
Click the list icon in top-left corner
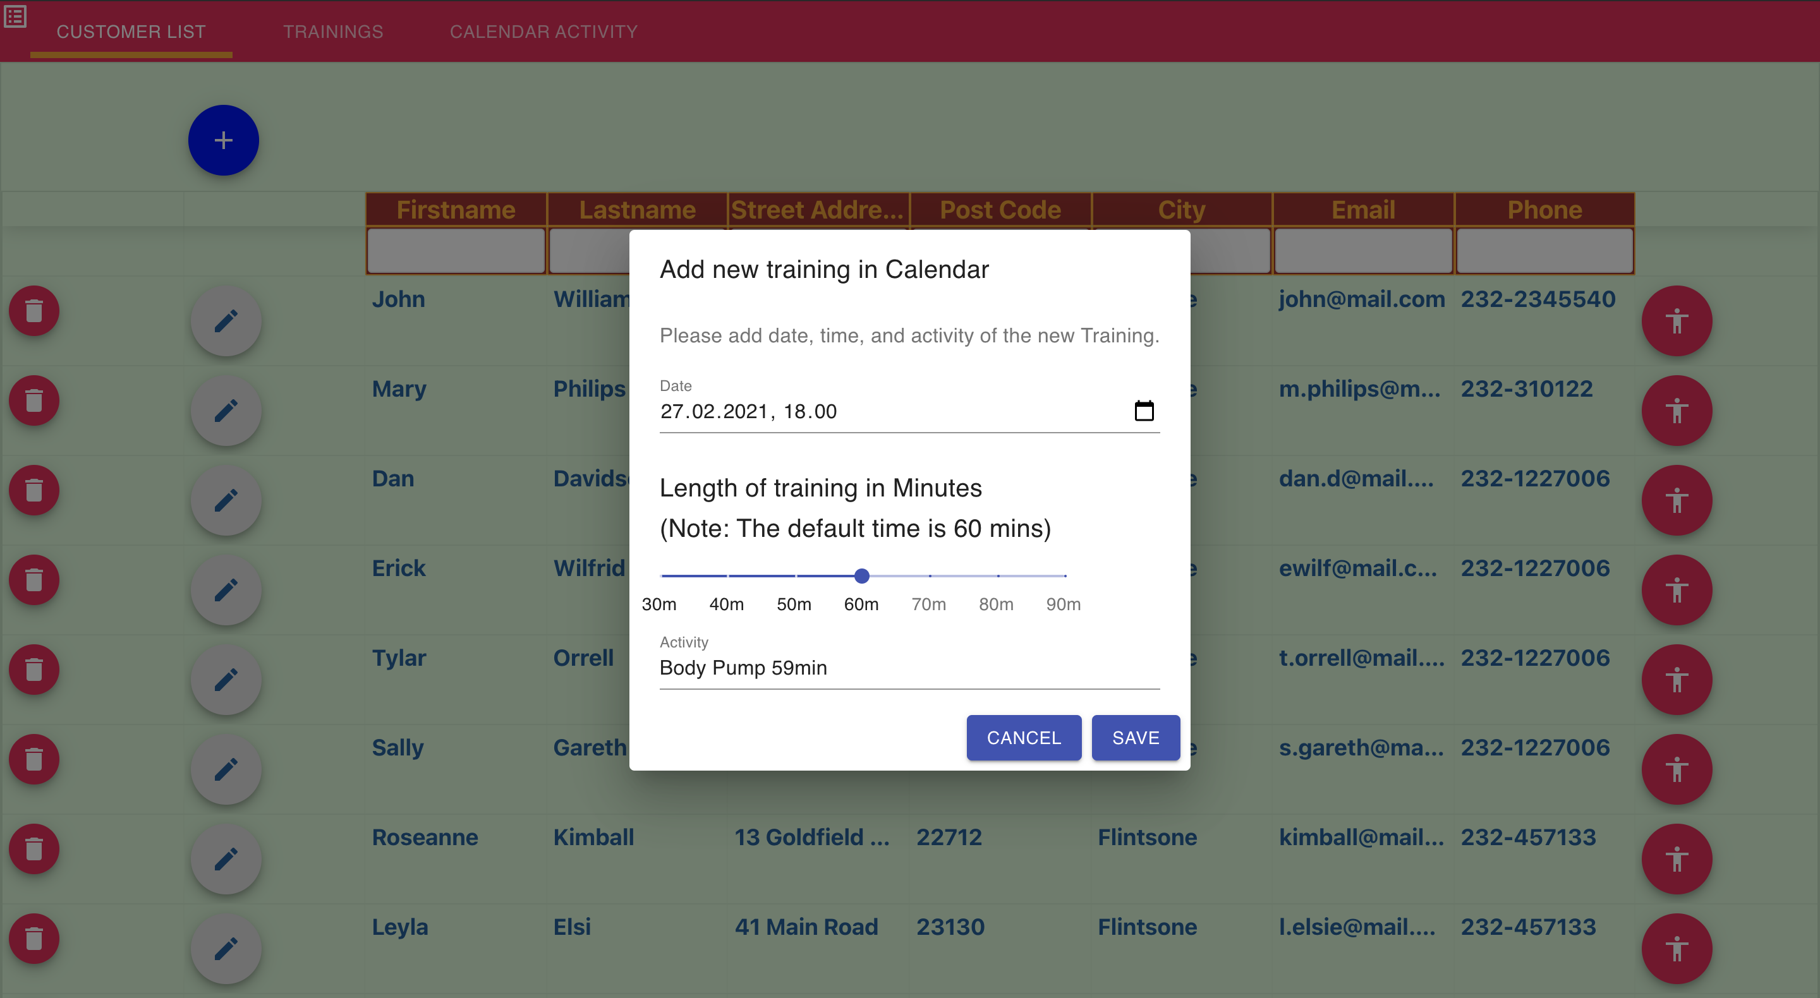[x=16, y=16]
